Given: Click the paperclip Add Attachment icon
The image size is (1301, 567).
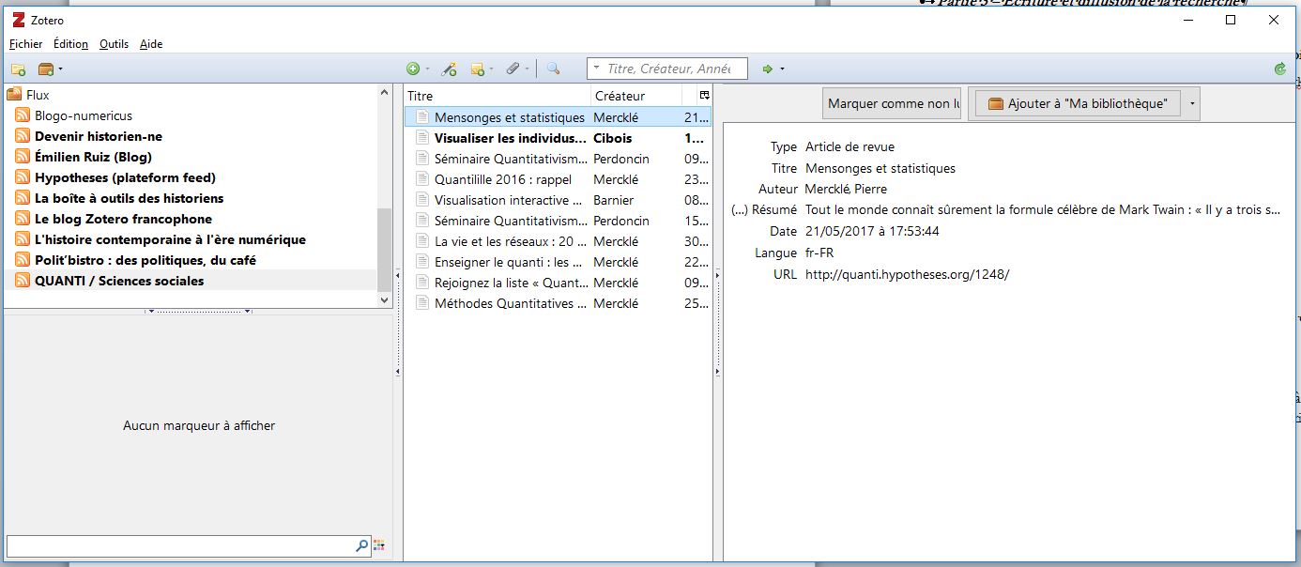Looking at the screenshot, I should click(x=513, y=69).
